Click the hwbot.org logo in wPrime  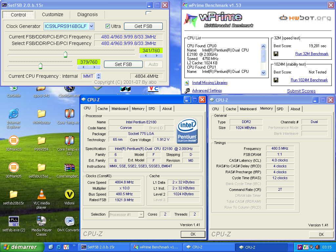305,18
